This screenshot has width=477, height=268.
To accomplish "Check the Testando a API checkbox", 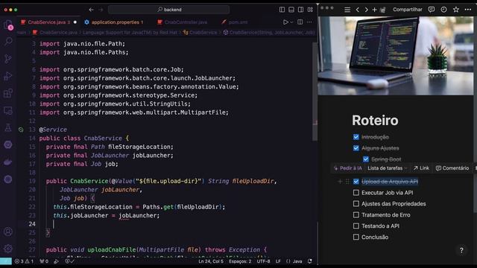I will tap(356, 226).
